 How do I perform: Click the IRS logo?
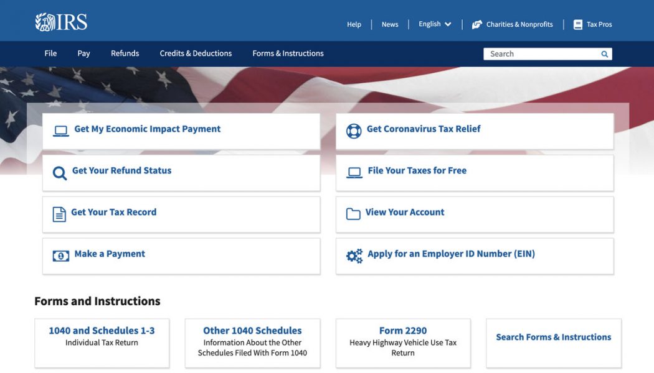tap(60, 20)
